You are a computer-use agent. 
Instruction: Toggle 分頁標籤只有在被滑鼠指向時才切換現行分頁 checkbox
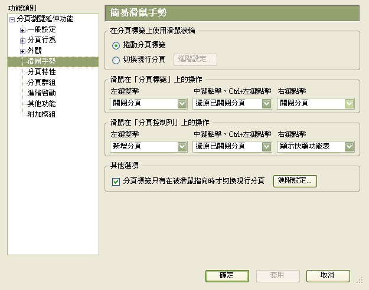point(116,182)
